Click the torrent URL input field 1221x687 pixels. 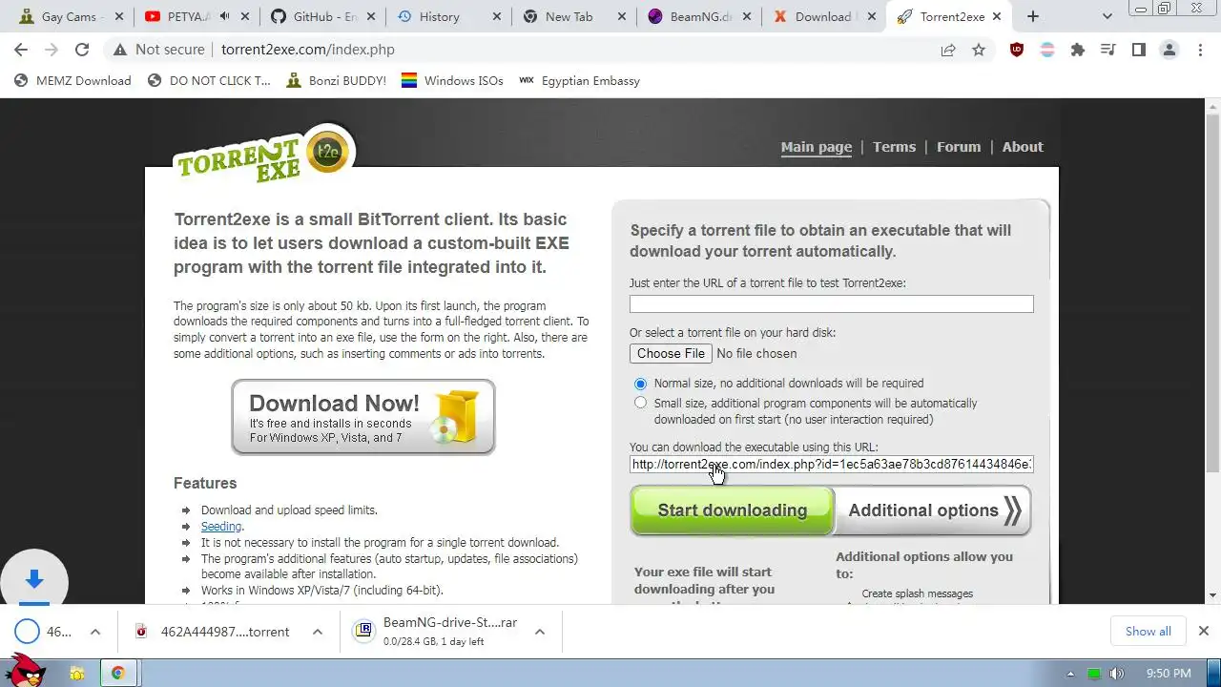832,303
